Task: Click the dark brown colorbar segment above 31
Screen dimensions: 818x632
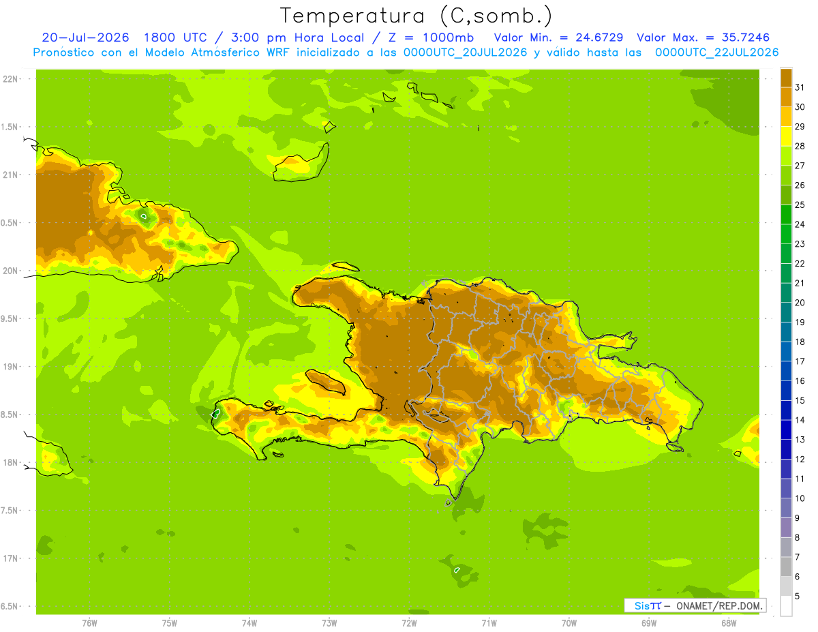Action: pos(786,77)
